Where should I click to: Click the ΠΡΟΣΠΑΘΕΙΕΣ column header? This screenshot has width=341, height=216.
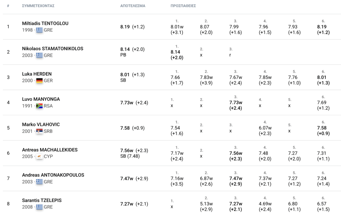click(x=183, y=6)
